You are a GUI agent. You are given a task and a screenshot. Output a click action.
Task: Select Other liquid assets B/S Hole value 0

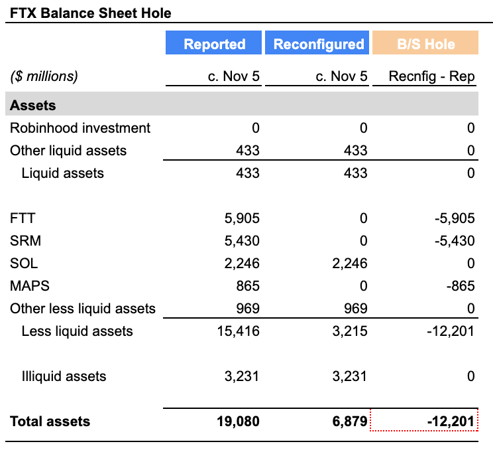tap(470, 151)
